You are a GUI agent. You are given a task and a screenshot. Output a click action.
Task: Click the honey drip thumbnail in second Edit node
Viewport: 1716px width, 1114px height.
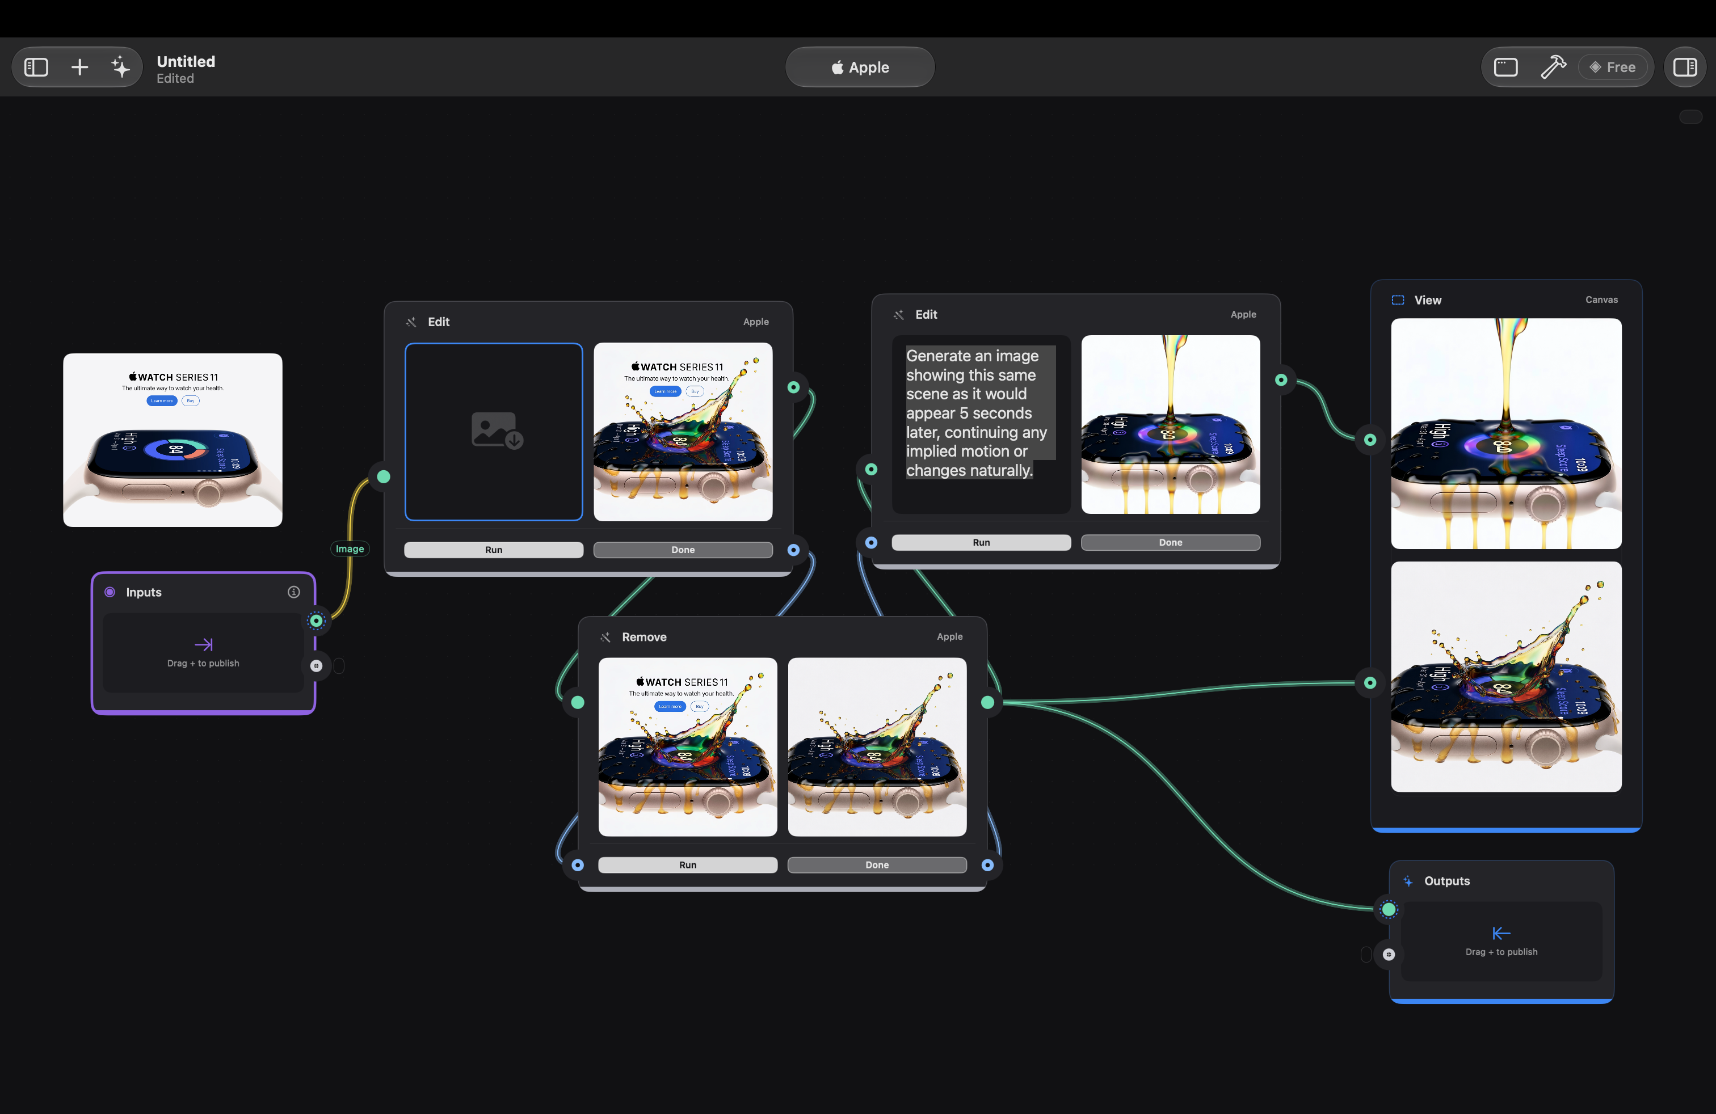coord(1170,424)
